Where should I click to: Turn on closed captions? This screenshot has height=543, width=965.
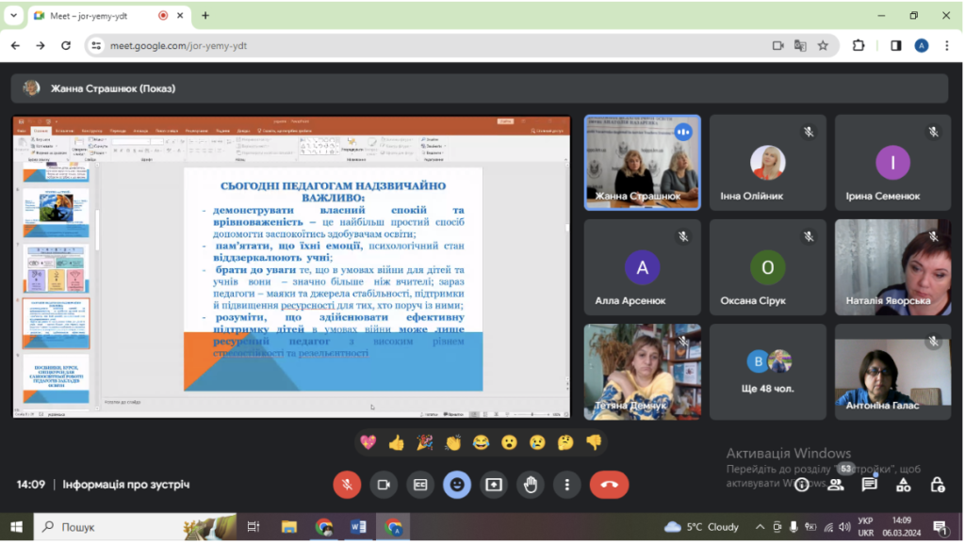click(x=420, y=485)
